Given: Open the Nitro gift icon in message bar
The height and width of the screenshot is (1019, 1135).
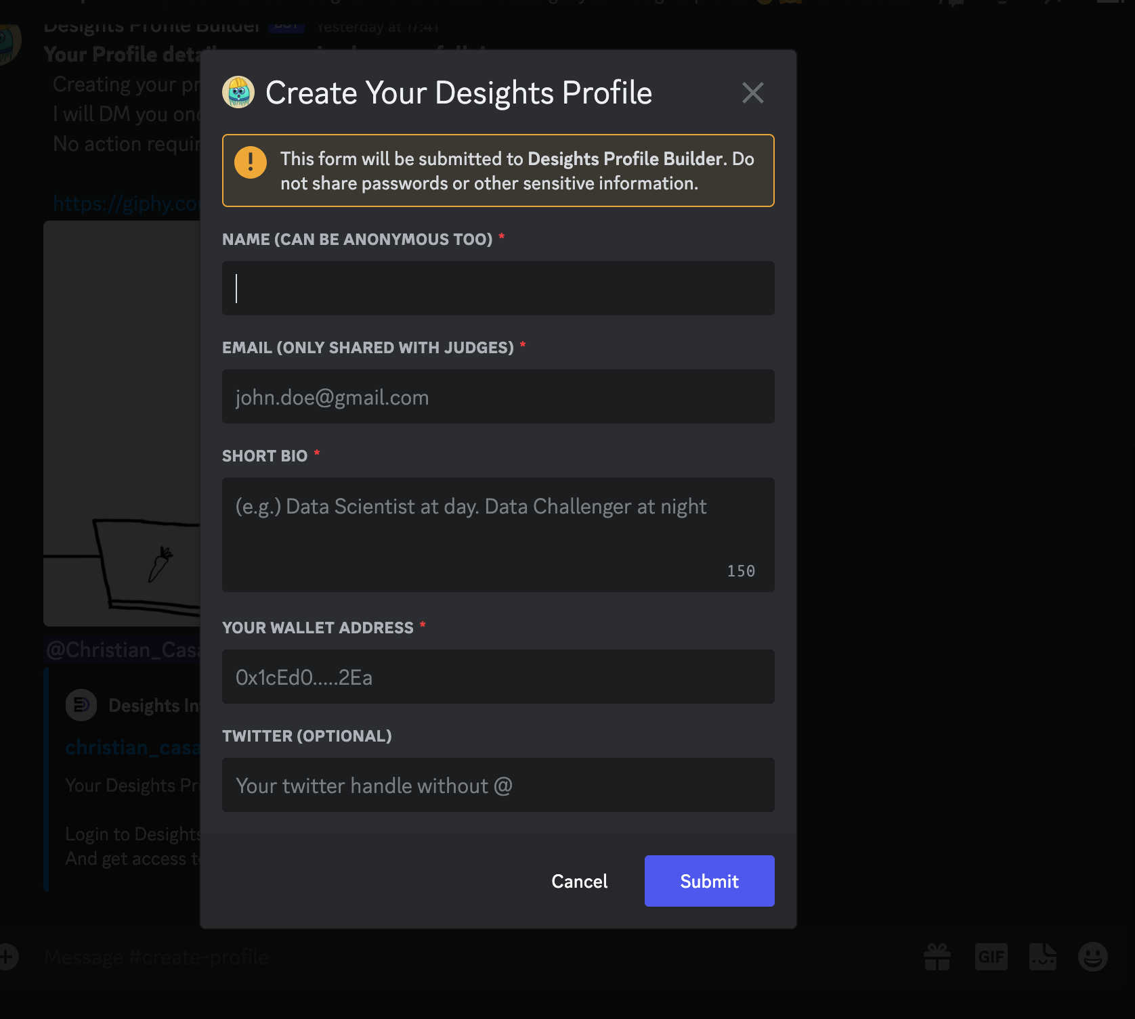Looking at the screenshot, I should pyautogui.click(x=937, y=957).
